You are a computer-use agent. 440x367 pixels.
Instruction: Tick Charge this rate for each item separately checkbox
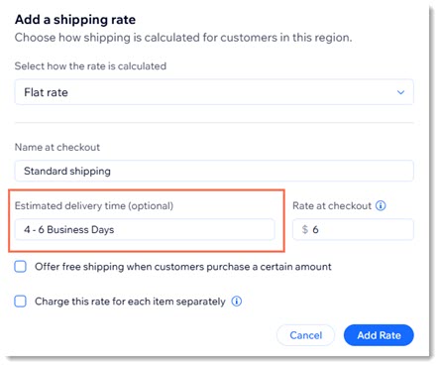pos(21,302)
